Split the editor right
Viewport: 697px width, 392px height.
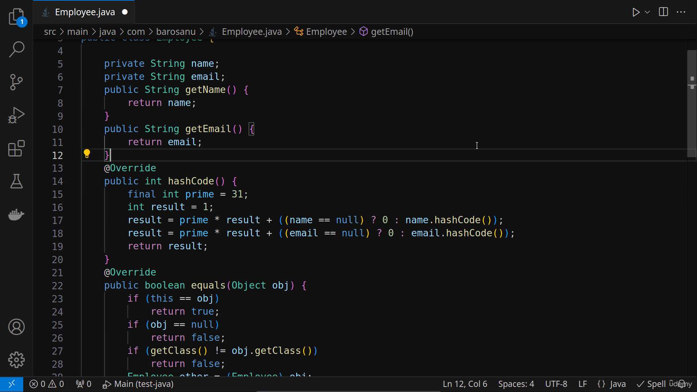coord(663,12)
